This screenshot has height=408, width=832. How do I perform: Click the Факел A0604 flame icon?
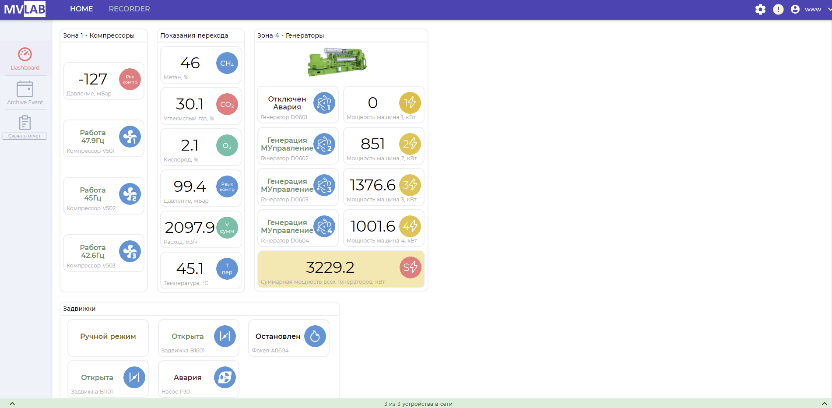pos(315,336)
